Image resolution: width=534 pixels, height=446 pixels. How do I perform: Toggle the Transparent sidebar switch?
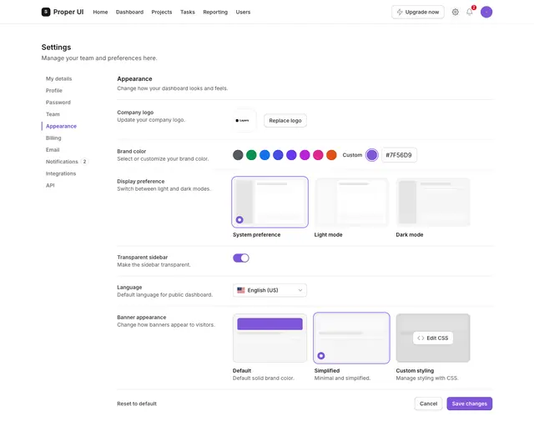[241, 258]
